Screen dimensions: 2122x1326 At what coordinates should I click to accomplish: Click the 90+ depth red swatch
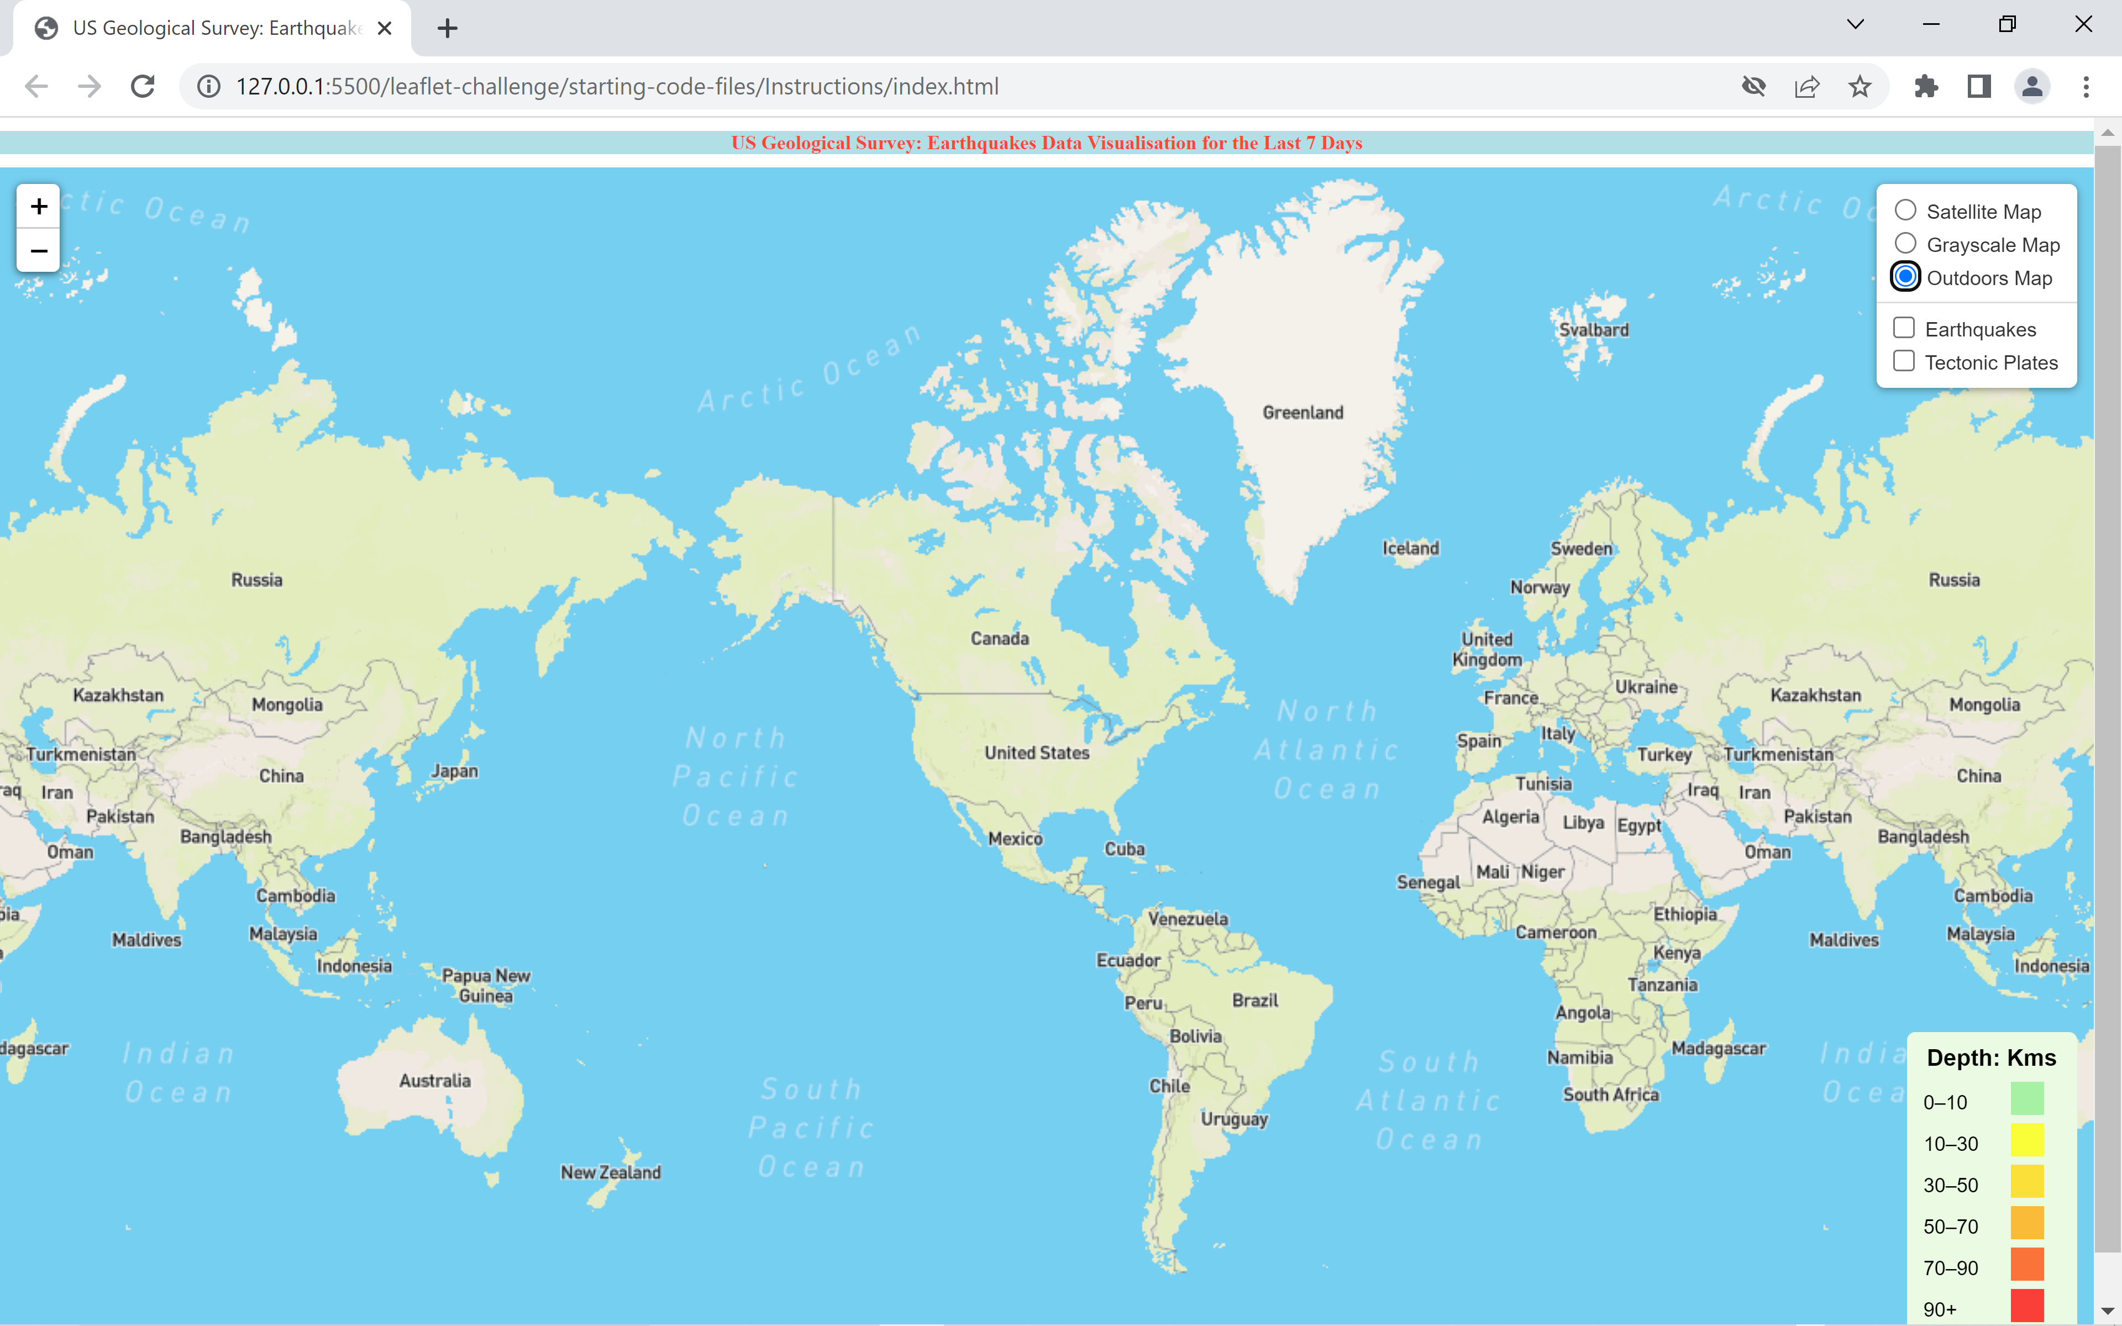click(x=2028, y=1306)
